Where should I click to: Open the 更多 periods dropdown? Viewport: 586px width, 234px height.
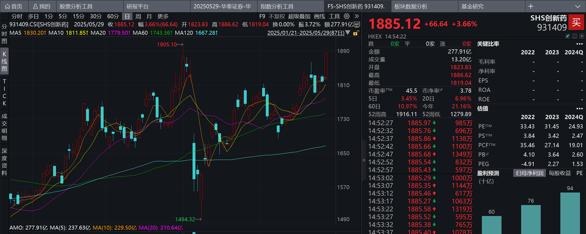163,16
